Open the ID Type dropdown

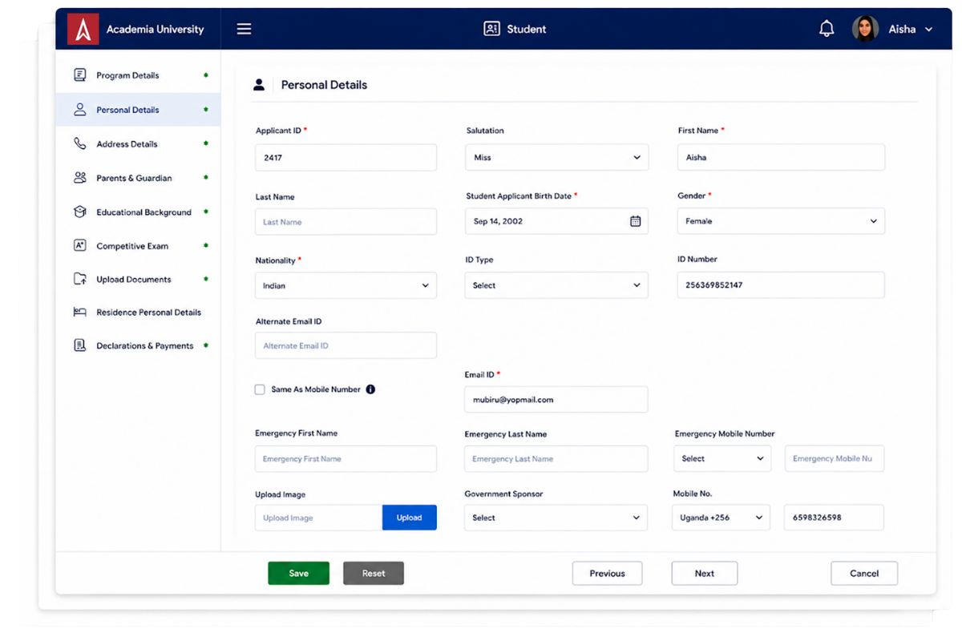pos(556,285)
